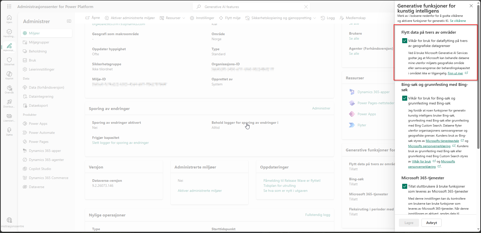
Task: Open Copilot Studio navigation item
Action: pyautogui.click(x=46, y=169)
